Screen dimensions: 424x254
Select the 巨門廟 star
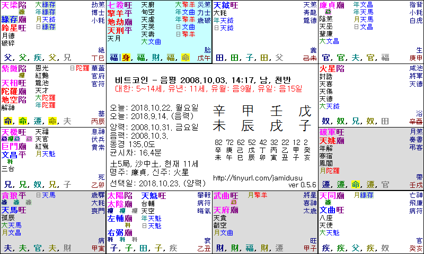[x=14, y=147]
